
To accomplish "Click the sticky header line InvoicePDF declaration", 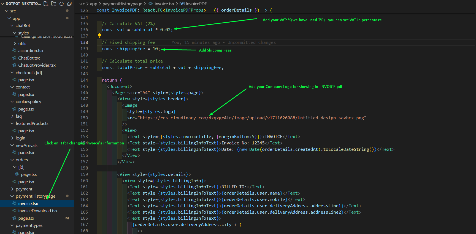I will pos(184,10).
